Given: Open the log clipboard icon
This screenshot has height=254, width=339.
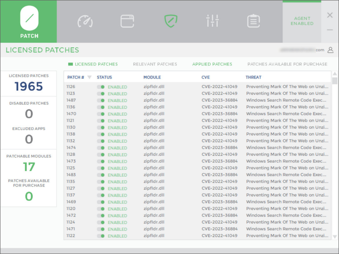Looking at the screenshot, I should (x=253, y=21).
